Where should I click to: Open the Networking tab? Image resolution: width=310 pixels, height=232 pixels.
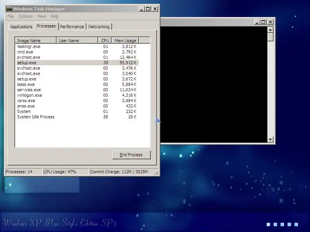click(x=99, y=27)
